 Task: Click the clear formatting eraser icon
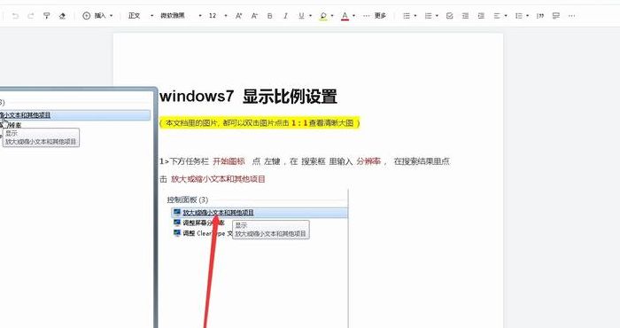click(x=62, y=16)
